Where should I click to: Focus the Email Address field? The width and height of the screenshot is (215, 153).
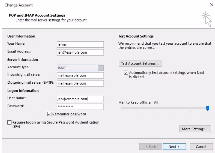[x=80, y=52]
